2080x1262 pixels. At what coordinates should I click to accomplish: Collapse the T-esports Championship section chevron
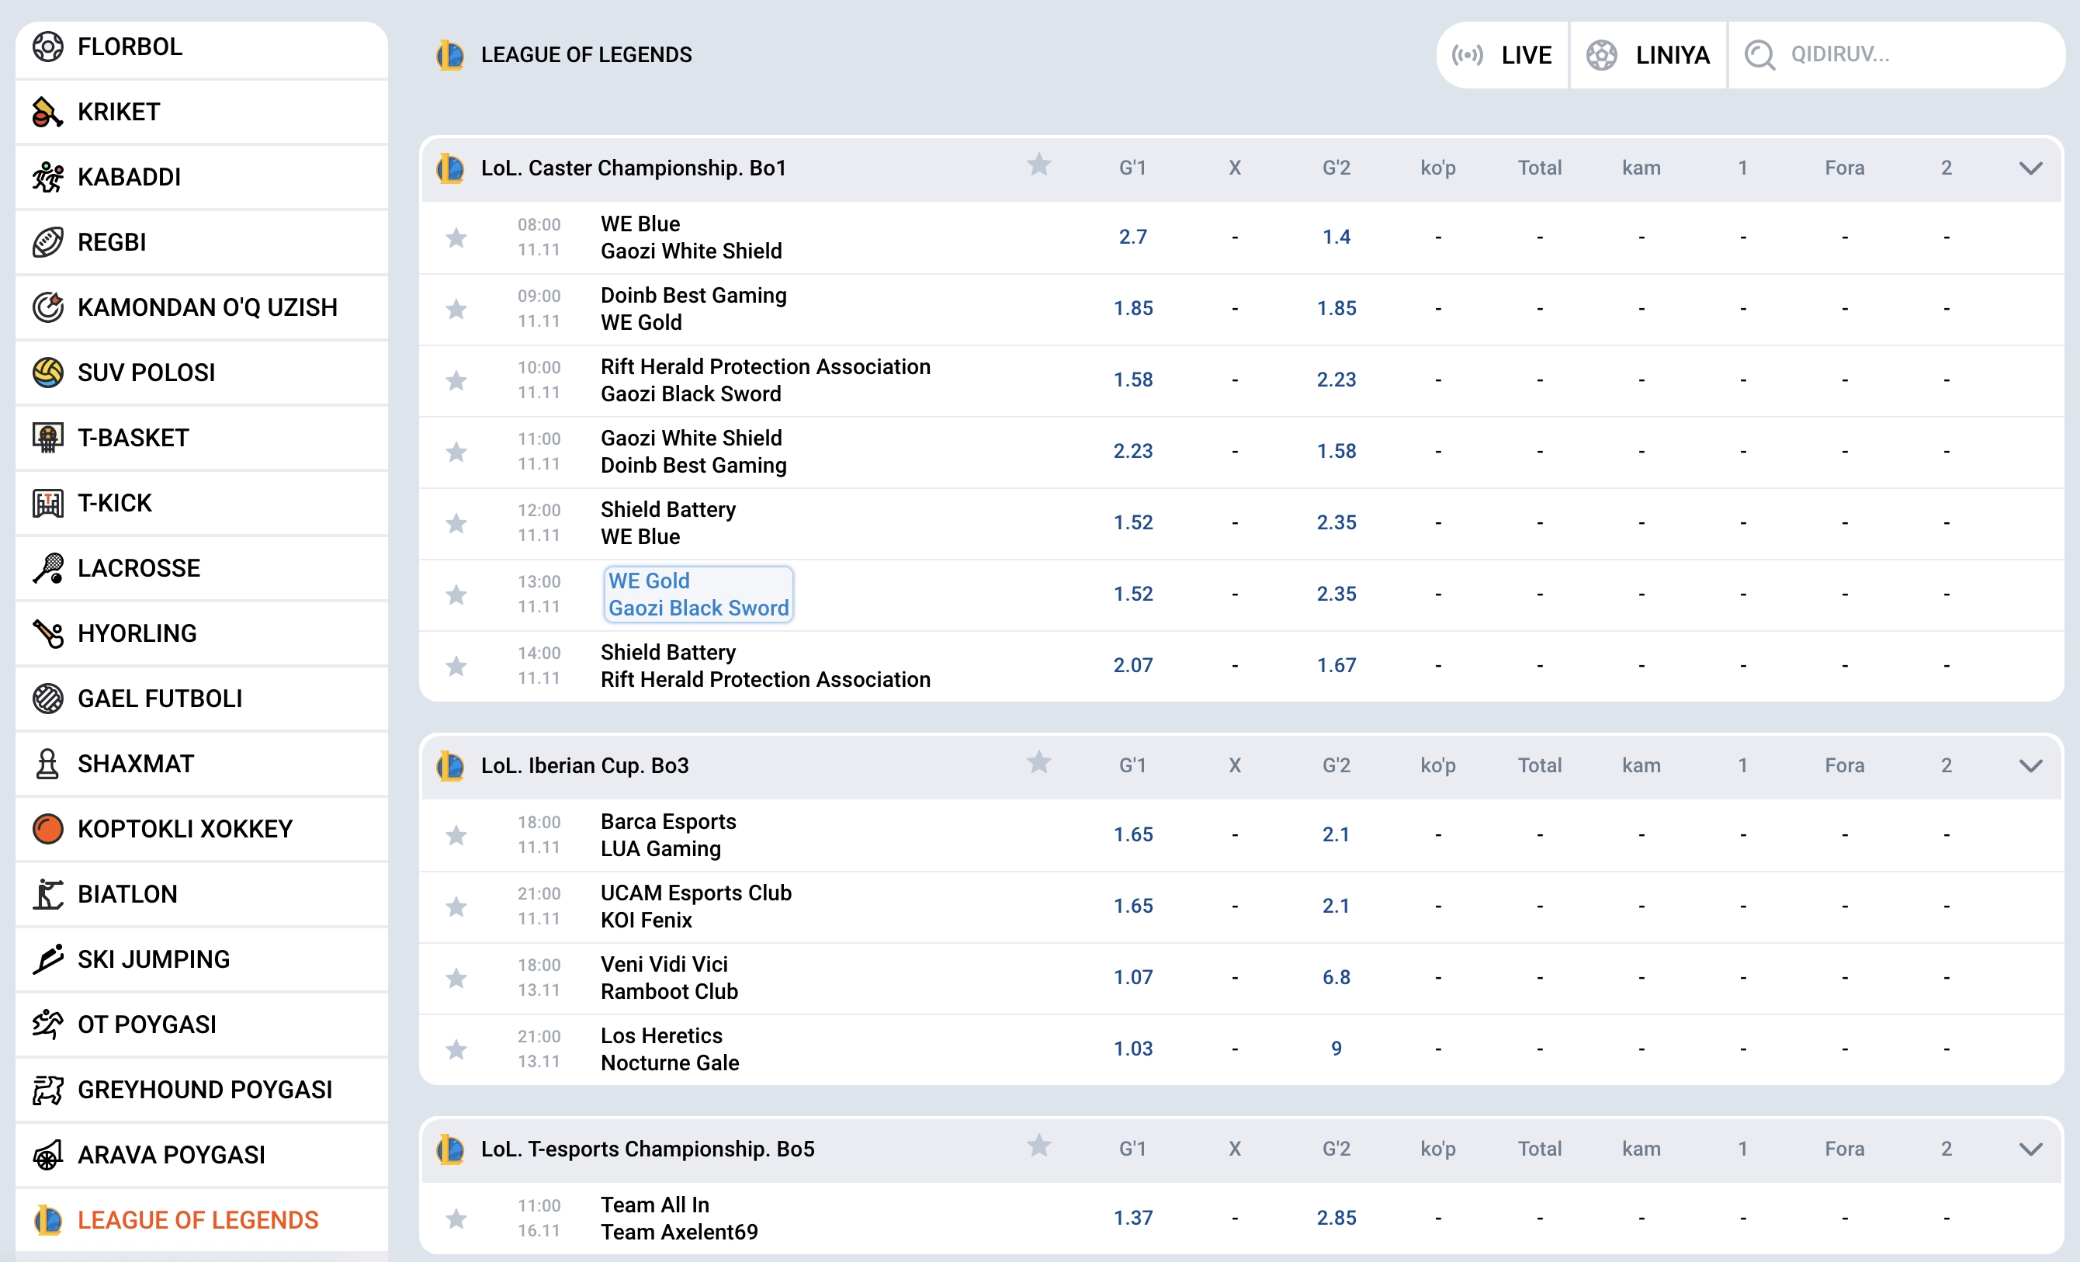tap(2030, 1149)
